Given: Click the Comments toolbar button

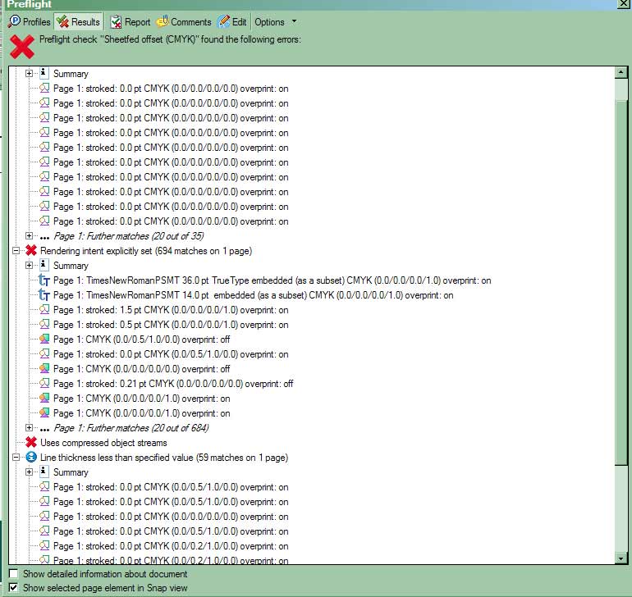Looking at the screenshot, I should 184,22.
